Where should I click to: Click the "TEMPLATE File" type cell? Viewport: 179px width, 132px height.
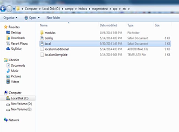tap(137, 55)
